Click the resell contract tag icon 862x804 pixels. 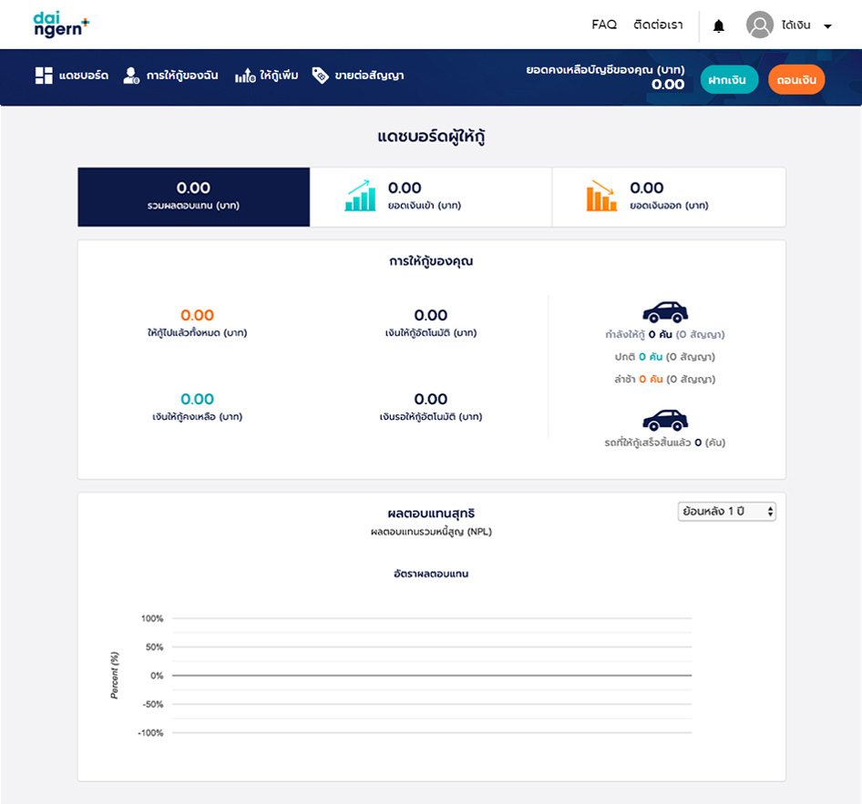(x=320, y=76)
